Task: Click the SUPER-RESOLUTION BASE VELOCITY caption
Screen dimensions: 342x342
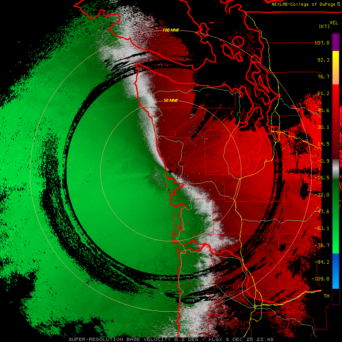Action: point(120,339)
